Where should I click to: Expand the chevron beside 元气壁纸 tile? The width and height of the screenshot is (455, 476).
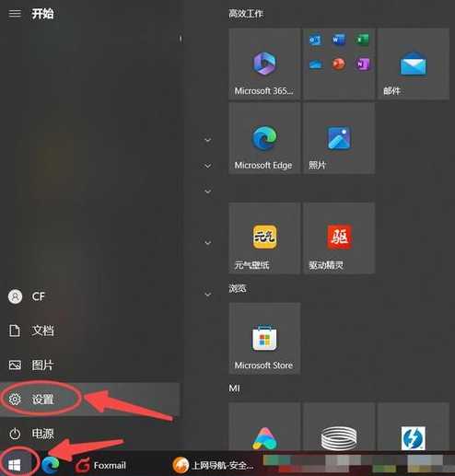click(208, 243)
